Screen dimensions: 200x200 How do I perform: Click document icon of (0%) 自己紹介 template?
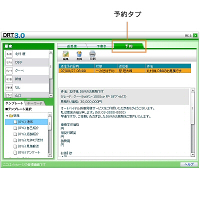coord(15,128)
